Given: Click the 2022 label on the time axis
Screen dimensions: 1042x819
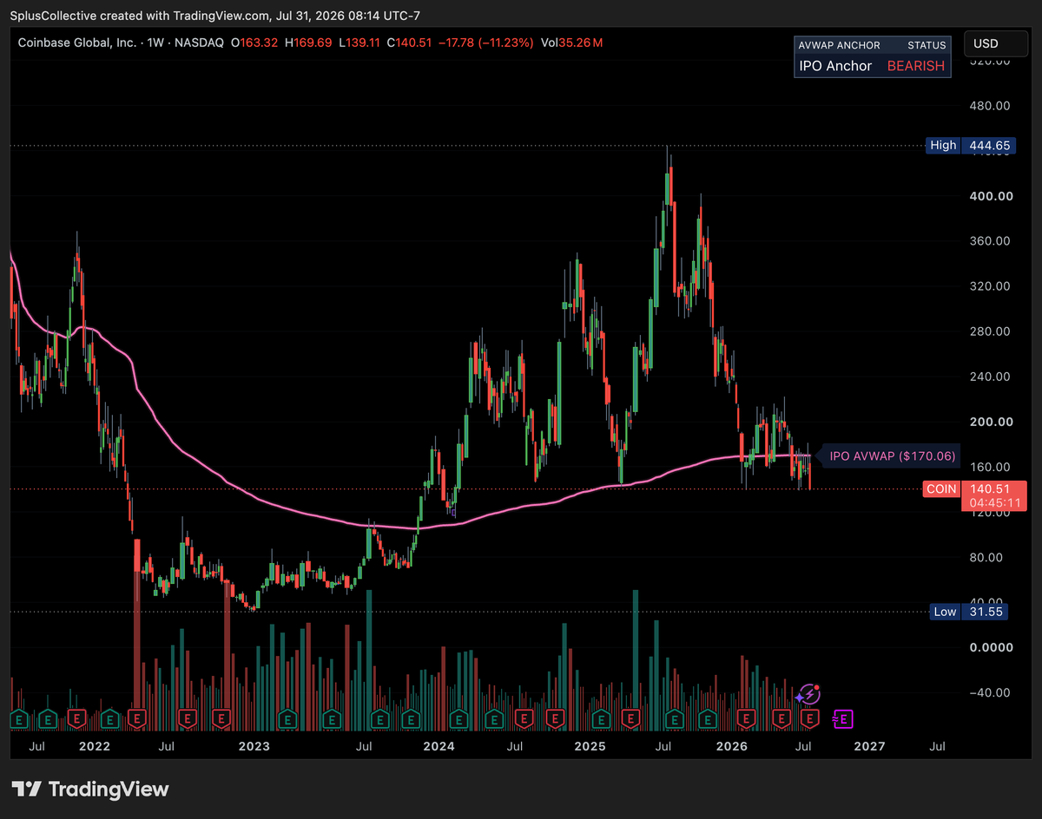Looking at the screenshot, I should pos(95,746).
